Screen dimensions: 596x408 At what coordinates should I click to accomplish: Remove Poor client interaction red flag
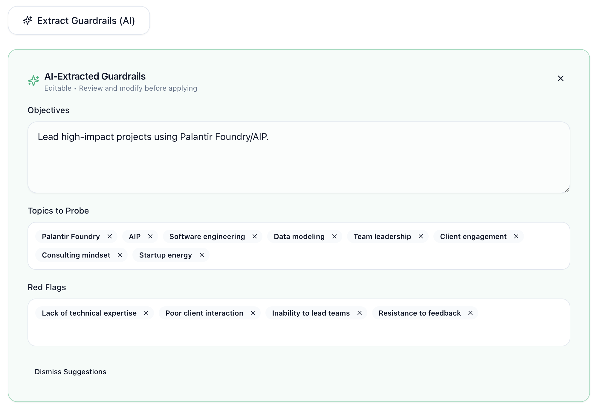point(253,313)
